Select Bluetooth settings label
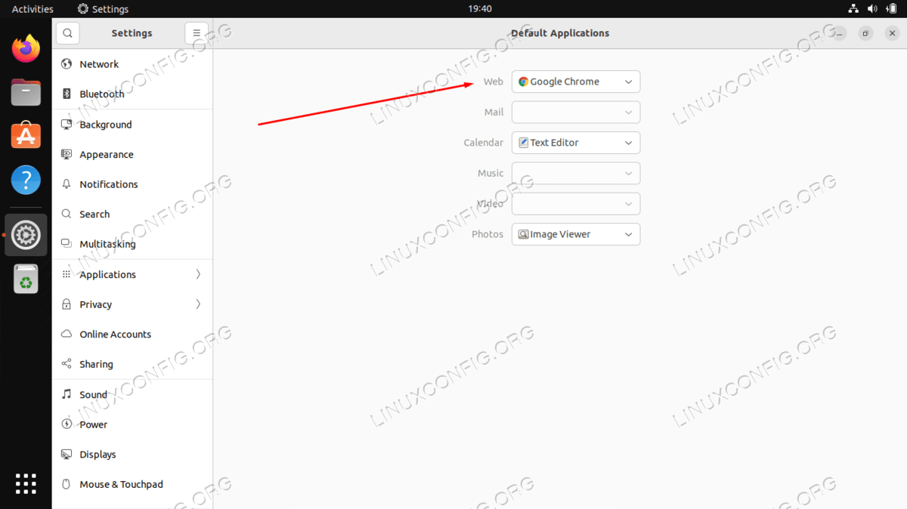907x509 pixels. coord(102,94)
